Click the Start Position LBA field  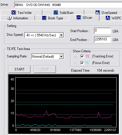(x=102, y=31)
